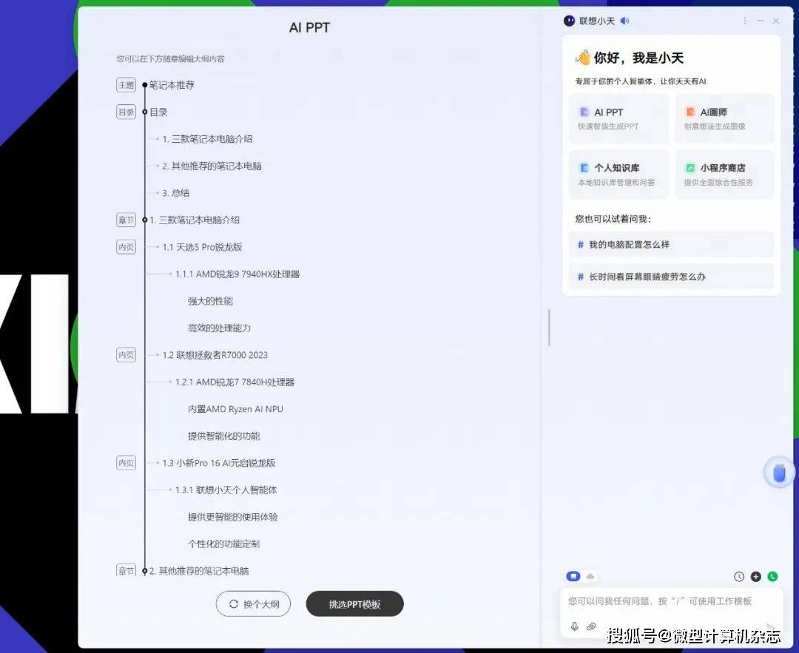Switch to the local mode toggle

(x=573, y=576)
